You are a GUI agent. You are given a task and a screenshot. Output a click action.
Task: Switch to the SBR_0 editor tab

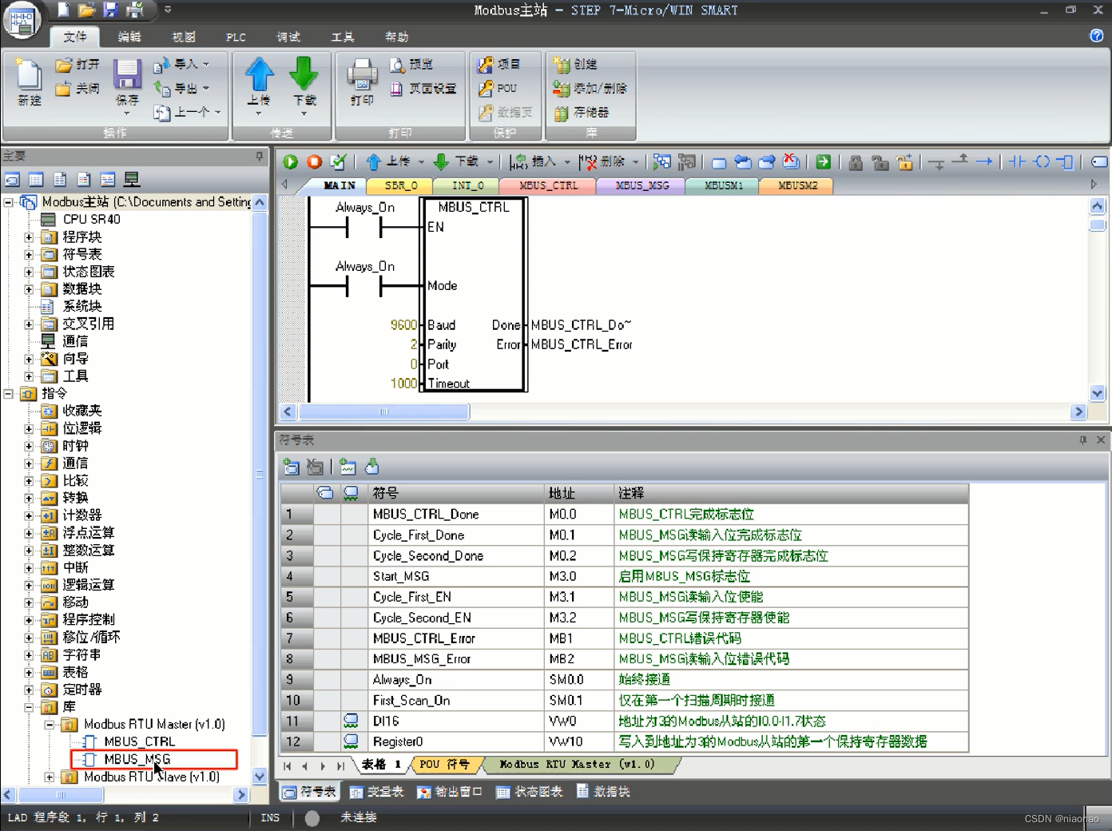[x=401, y=185]
